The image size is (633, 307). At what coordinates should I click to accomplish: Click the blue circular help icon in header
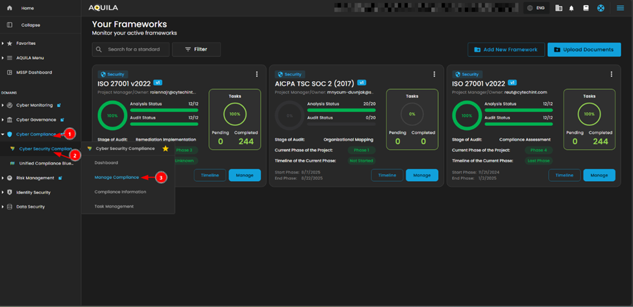point(601,8)
